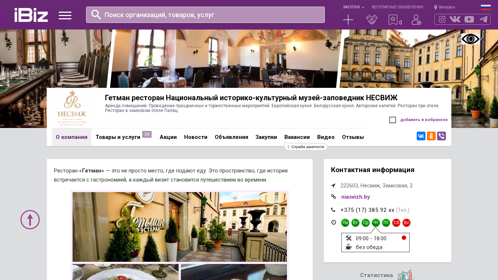498x280 pixels.
Task: Click the working hours clock icon
Action: point(334,222)
